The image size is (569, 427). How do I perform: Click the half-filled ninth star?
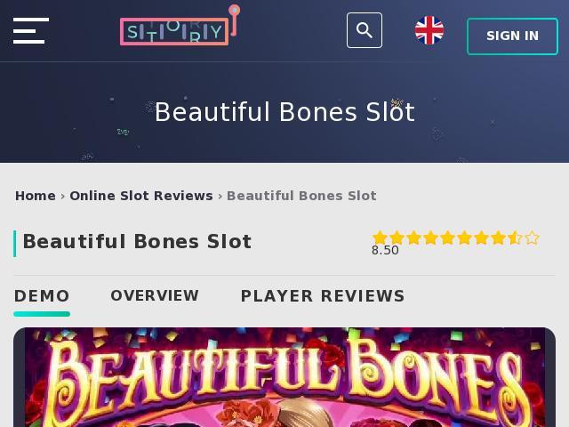click(515, 238)
